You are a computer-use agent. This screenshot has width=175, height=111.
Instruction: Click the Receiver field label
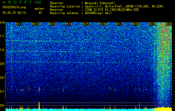[56, 10]
